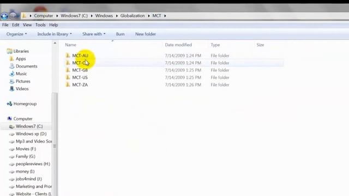The height and width of the screenshot is (196, 349).
Task: Sort by the Size column header
Action: [260, 45]
